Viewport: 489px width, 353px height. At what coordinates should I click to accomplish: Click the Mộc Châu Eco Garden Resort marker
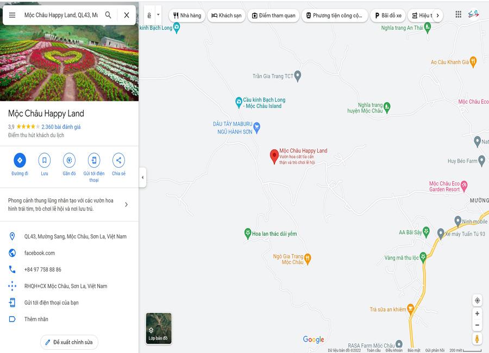464,186
